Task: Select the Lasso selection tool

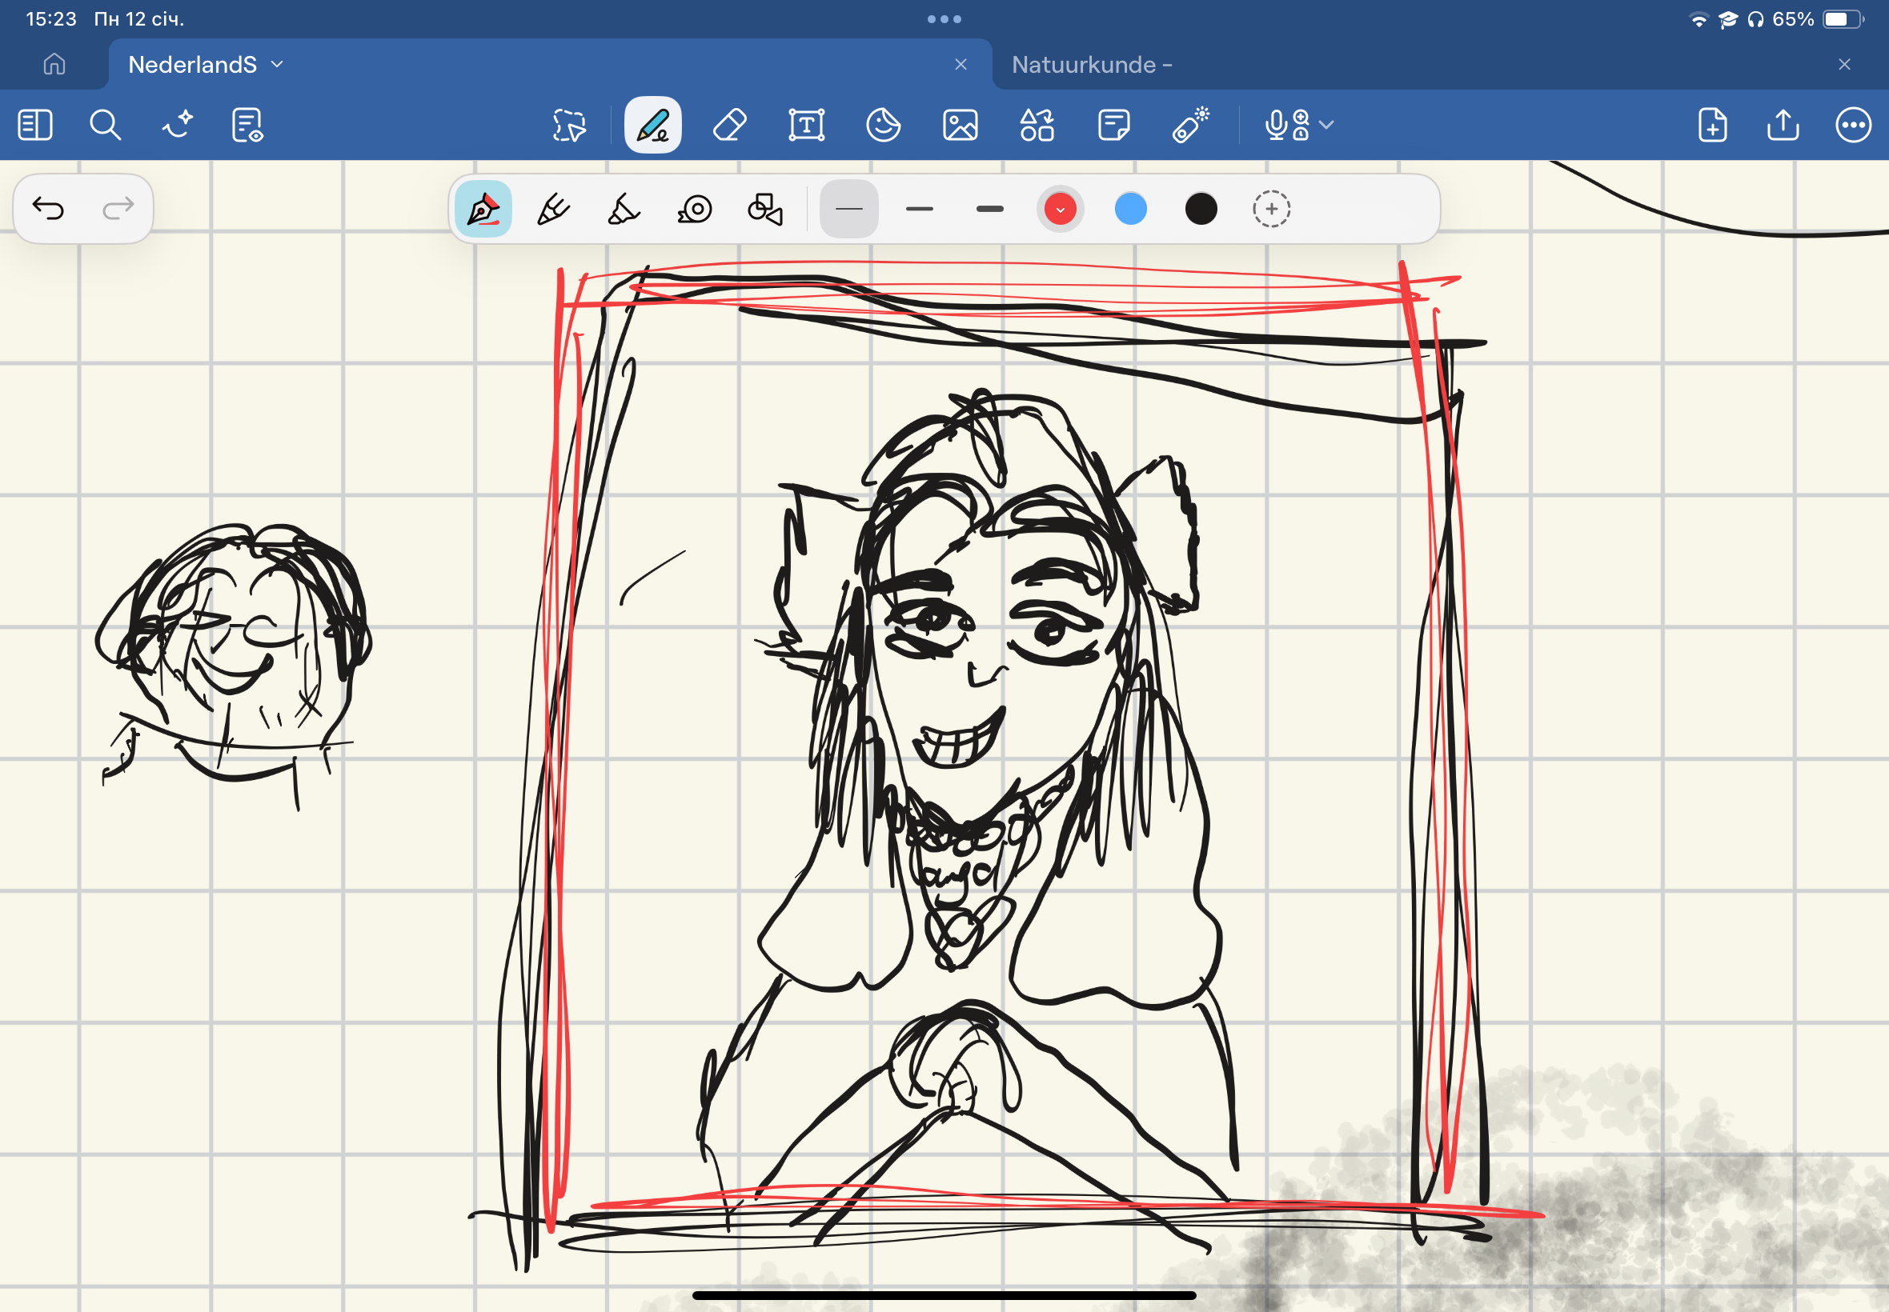Action: [569, 126]
